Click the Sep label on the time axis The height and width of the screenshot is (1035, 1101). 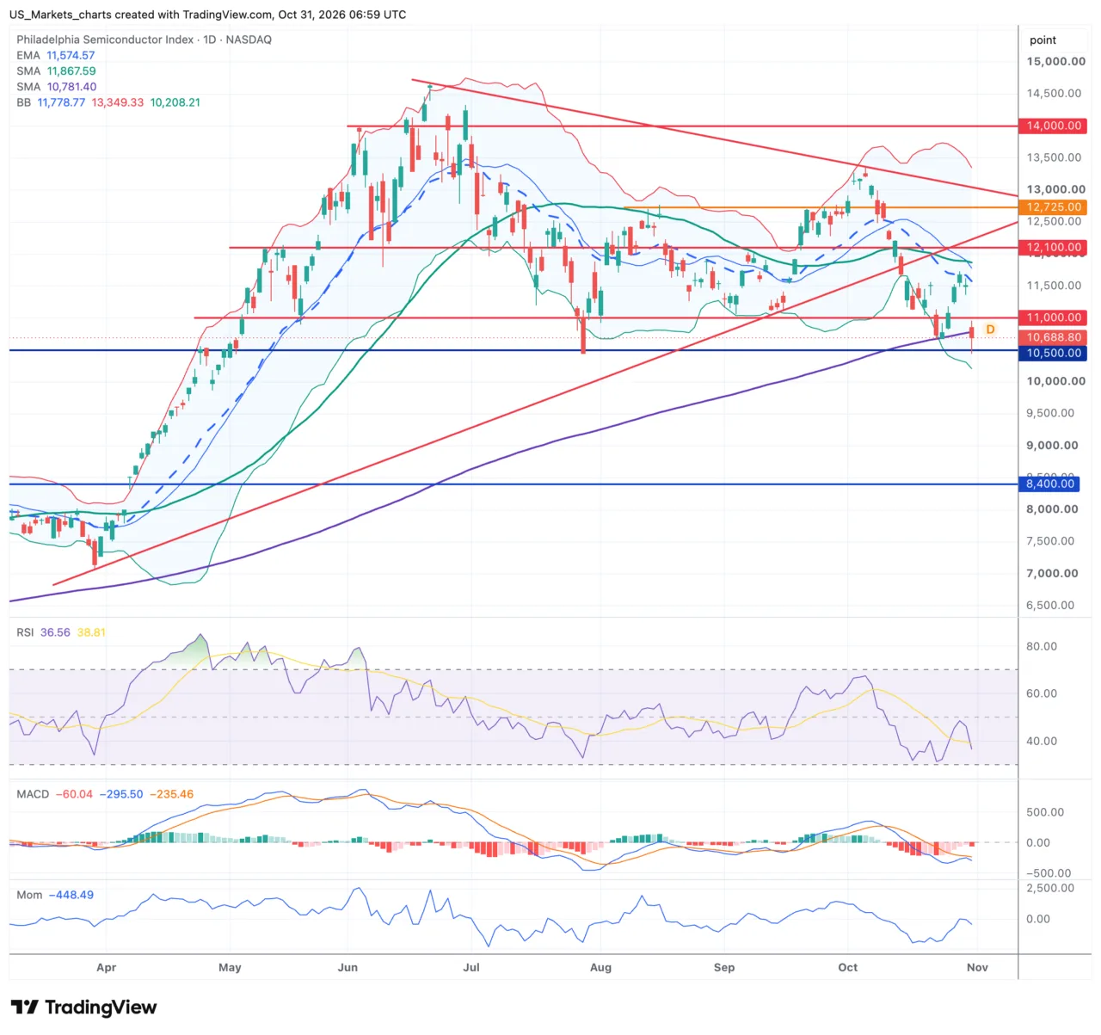click(x=724, y=968)
